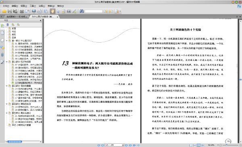The height and width of the screenshot is (147, 242).
Task: Click the toolbar search text field
Action: [x=94, y=11]
